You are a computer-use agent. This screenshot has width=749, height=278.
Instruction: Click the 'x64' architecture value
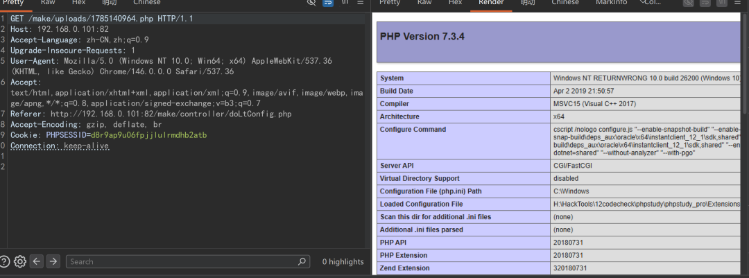coord(559,116)
